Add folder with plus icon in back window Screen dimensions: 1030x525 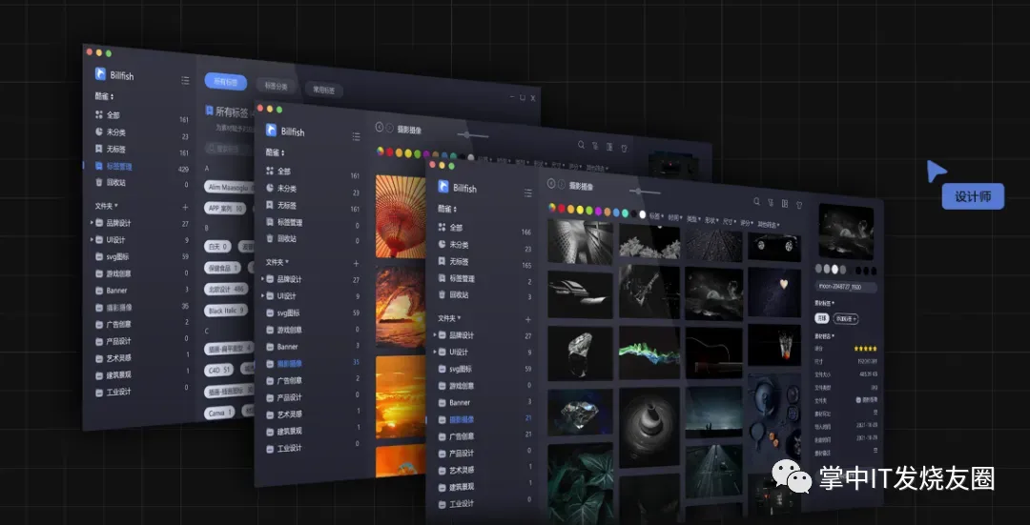(185, 208)
